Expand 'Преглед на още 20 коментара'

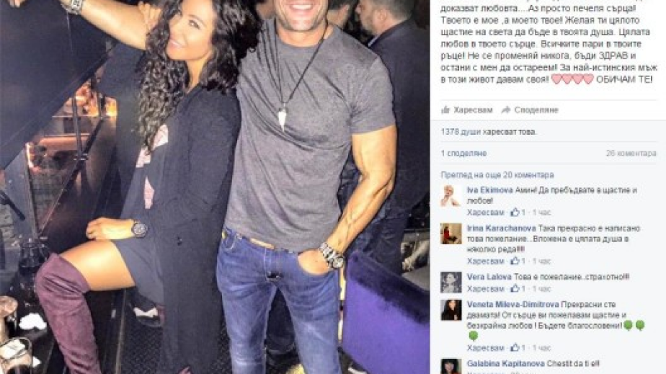click(x=497, y=175)
